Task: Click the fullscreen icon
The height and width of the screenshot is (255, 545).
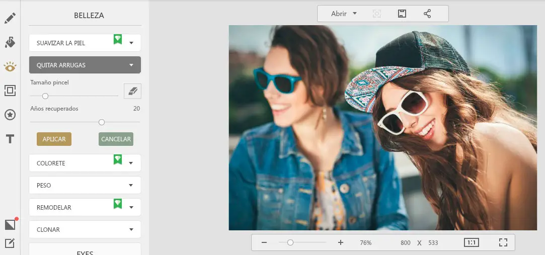Action: click(503, 242)
